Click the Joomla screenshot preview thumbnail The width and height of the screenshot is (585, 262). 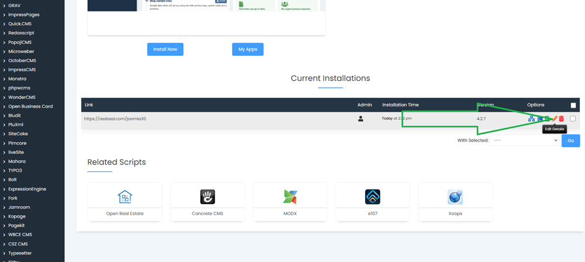tap(207, 6)
